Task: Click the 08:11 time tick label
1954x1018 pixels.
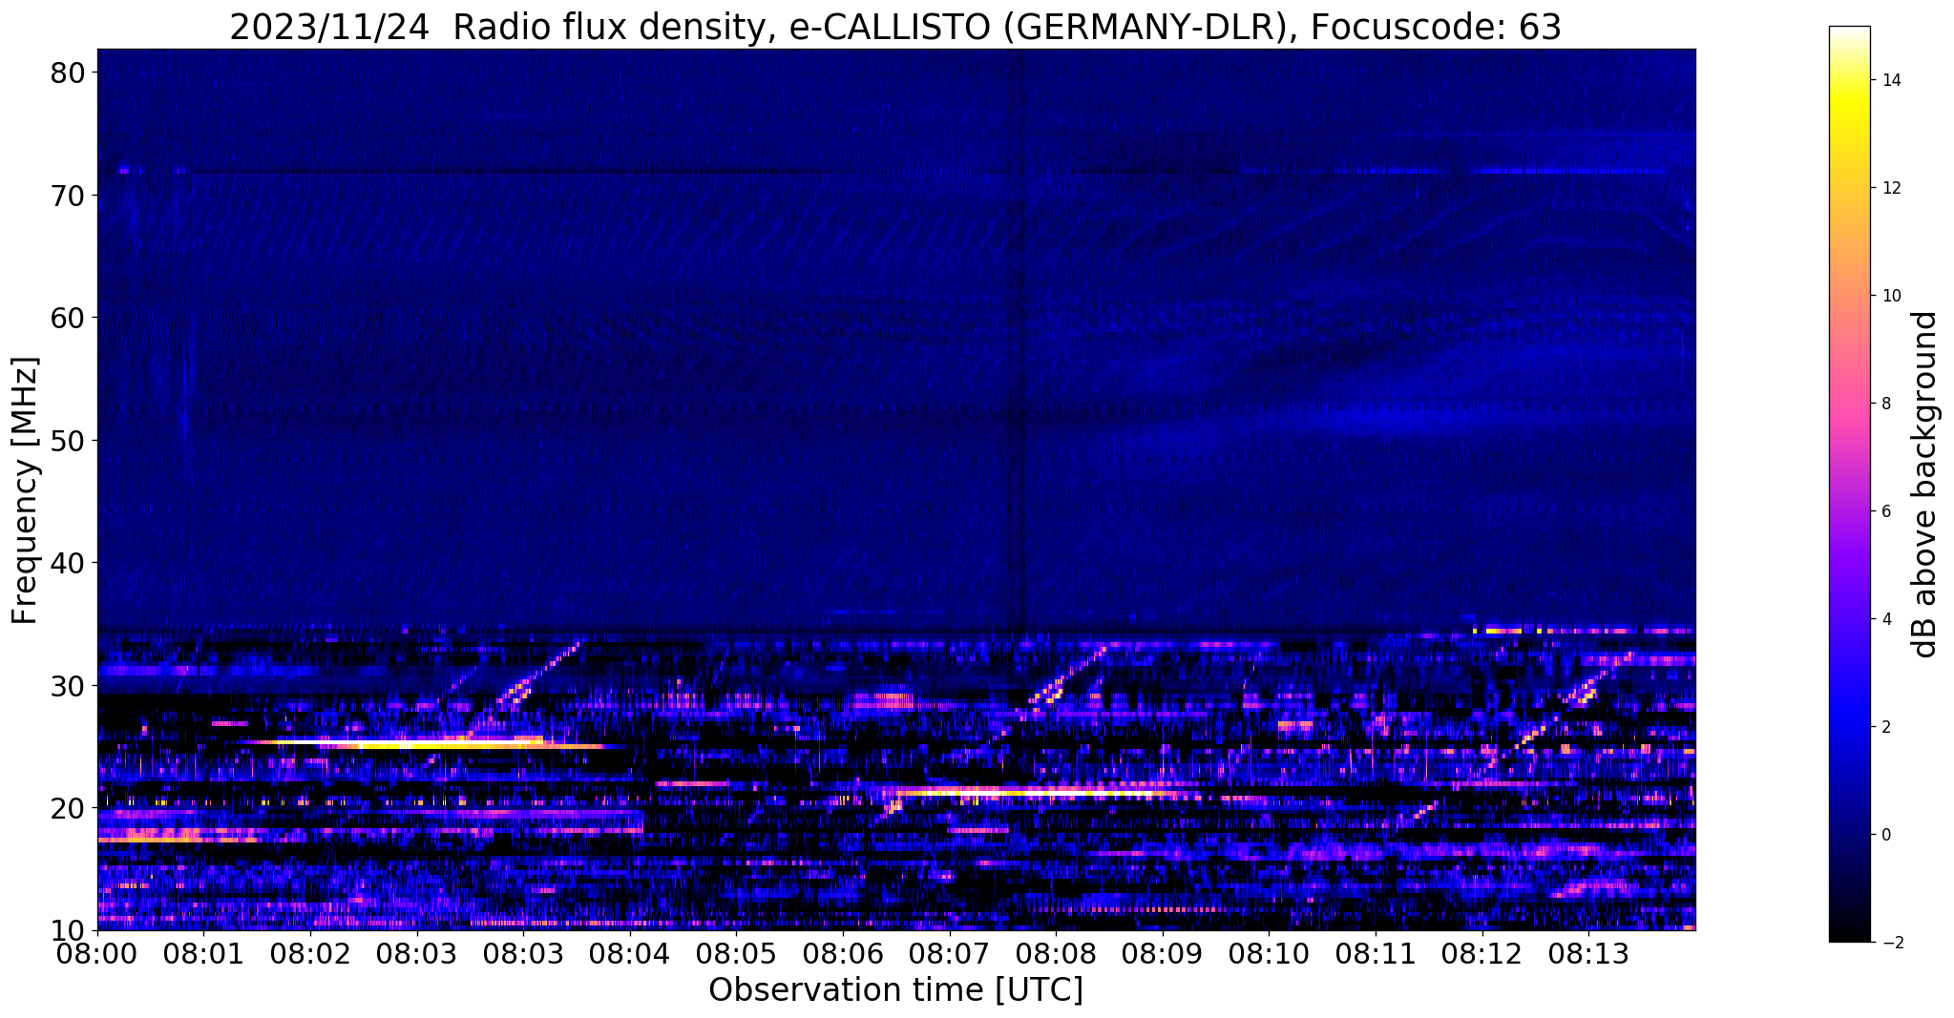Action: click(1375, 954)
